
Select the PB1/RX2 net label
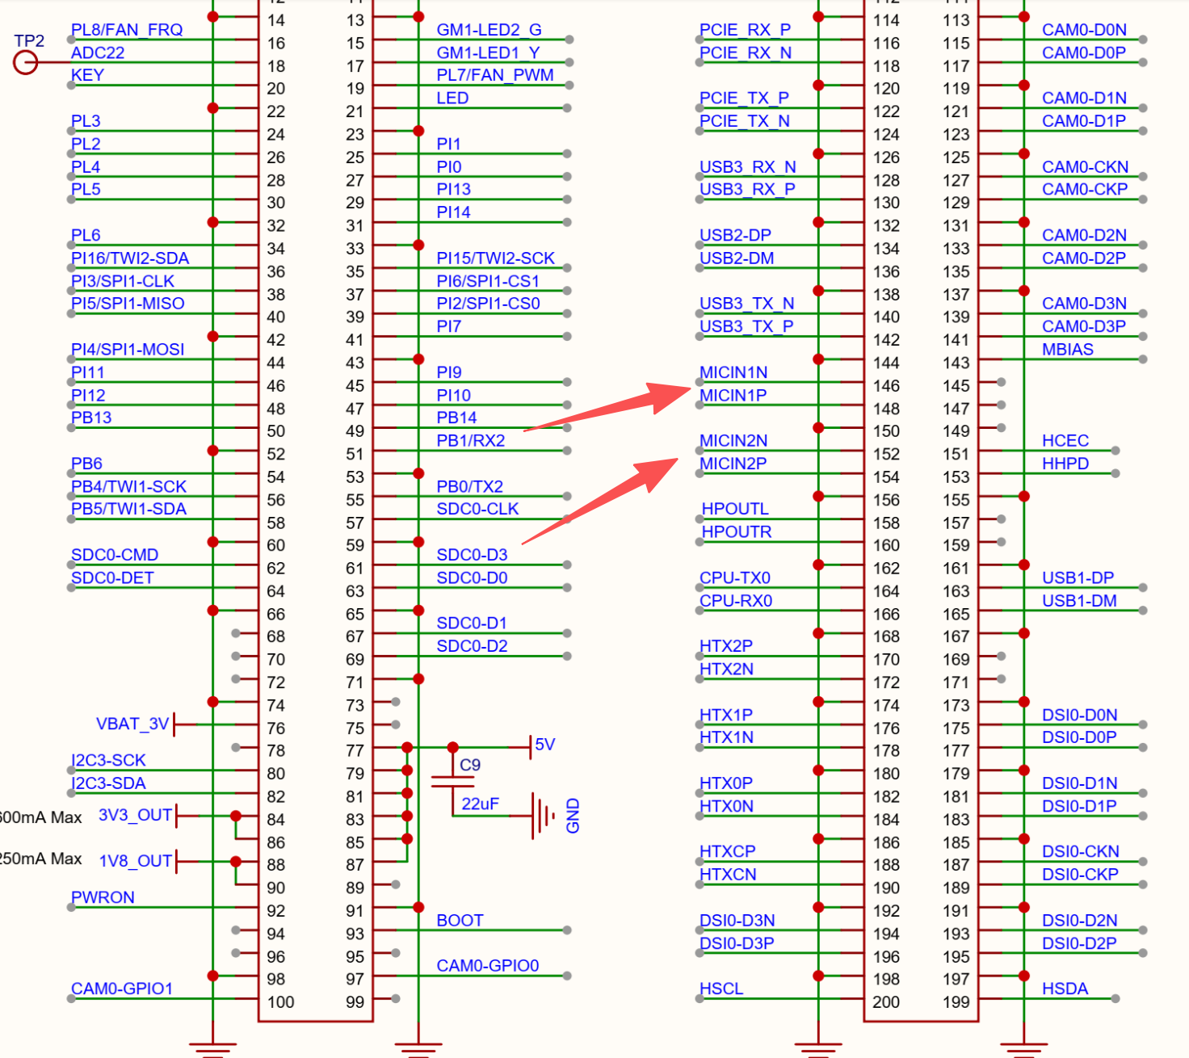point(470,441)
